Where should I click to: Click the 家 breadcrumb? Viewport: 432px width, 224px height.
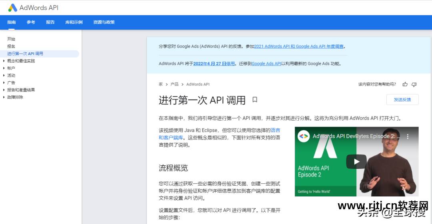tap(161, 84)
